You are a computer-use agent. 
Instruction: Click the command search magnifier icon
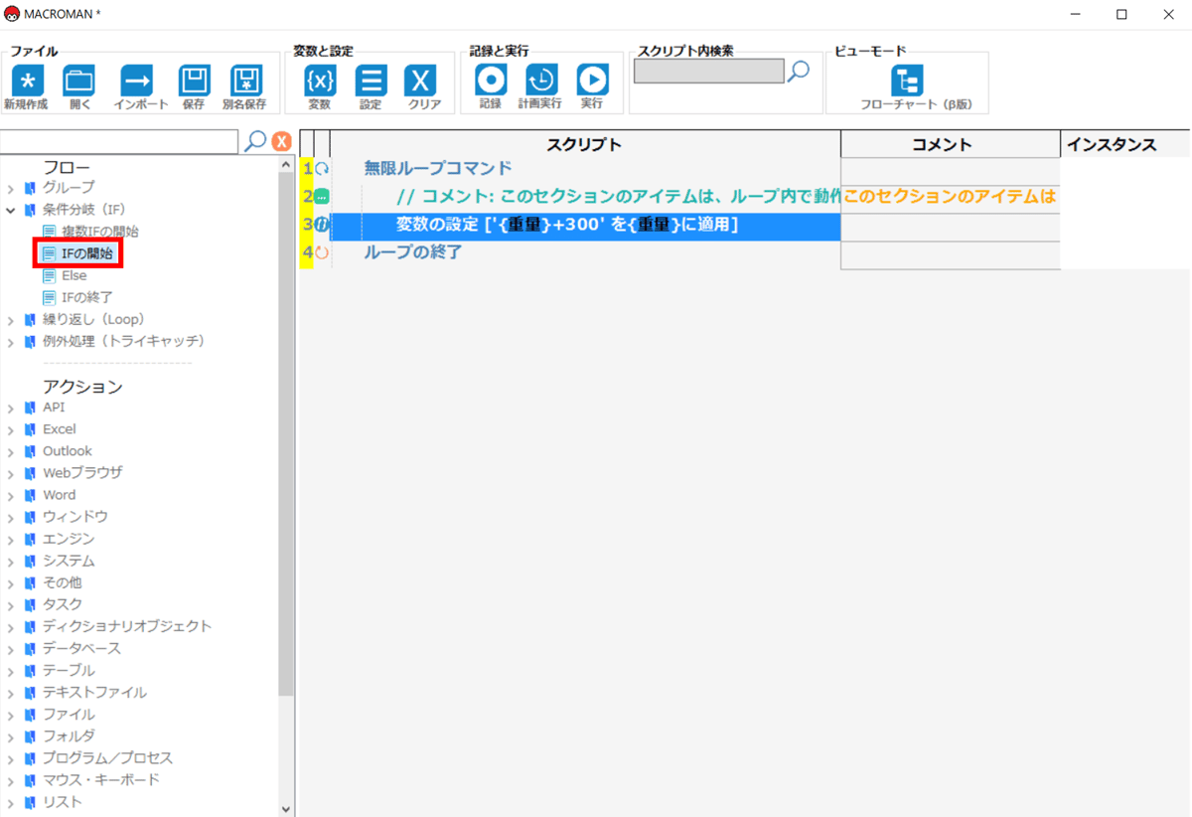tap(255, 141)
